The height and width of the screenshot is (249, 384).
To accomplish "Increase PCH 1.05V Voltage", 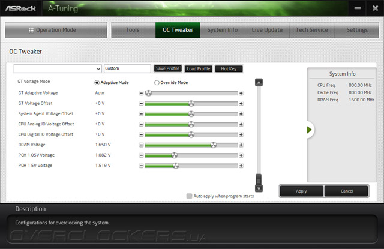I will (241, 155).
